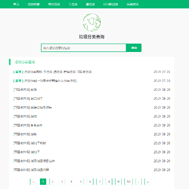Open the 干垃圾 nav item
189x189 pixels.
click(x=73, y=4)
